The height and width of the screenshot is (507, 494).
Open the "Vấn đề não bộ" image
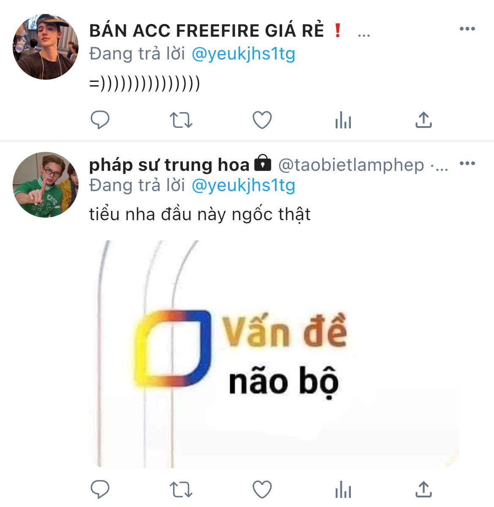coord(274,354)
